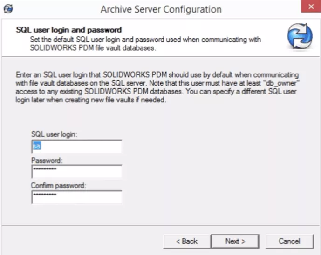The width and height of the screenshot is (321, 255).
Task: Go to previous step with < Back
Action: [187, 242]
